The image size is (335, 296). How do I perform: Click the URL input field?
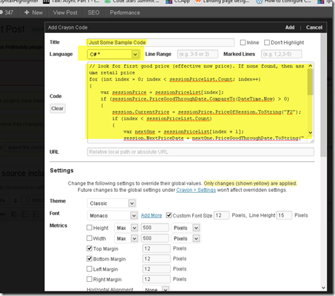201,152
